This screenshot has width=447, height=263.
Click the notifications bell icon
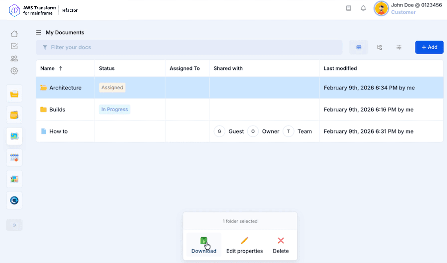[x=363, y=8]
